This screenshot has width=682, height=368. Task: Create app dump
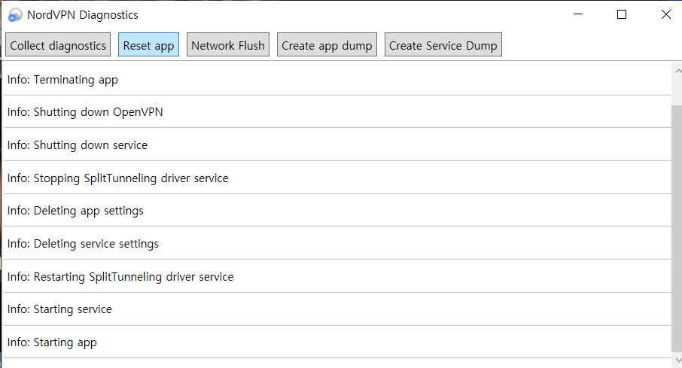[x=327, y=45]
